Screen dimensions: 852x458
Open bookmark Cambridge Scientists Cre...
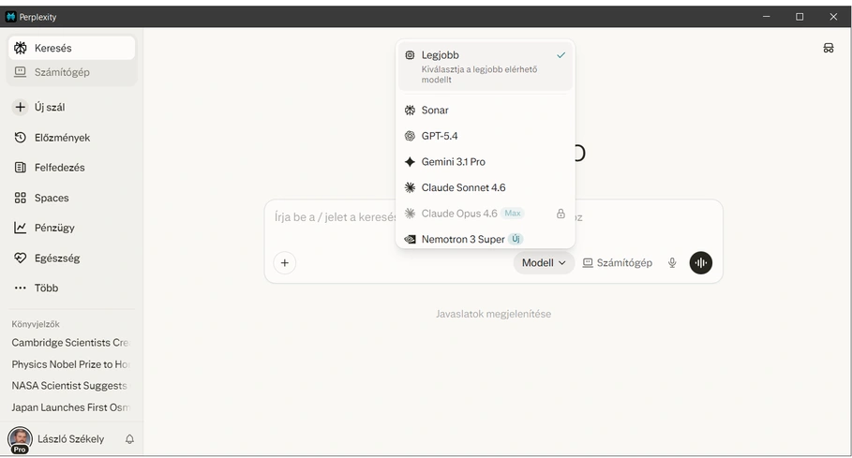70,343
